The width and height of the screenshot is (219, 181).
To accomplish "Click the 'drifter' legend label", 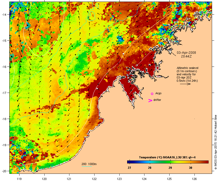I will point(157,100).
